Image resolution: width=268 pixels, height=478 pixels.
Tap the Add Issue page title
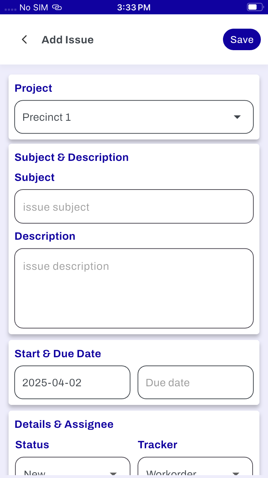pyautogui.click(x=68, y=39)
